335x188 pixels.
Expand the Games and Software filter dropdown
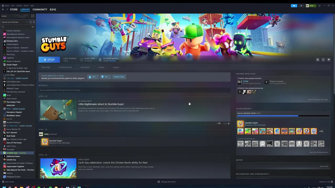14,22
